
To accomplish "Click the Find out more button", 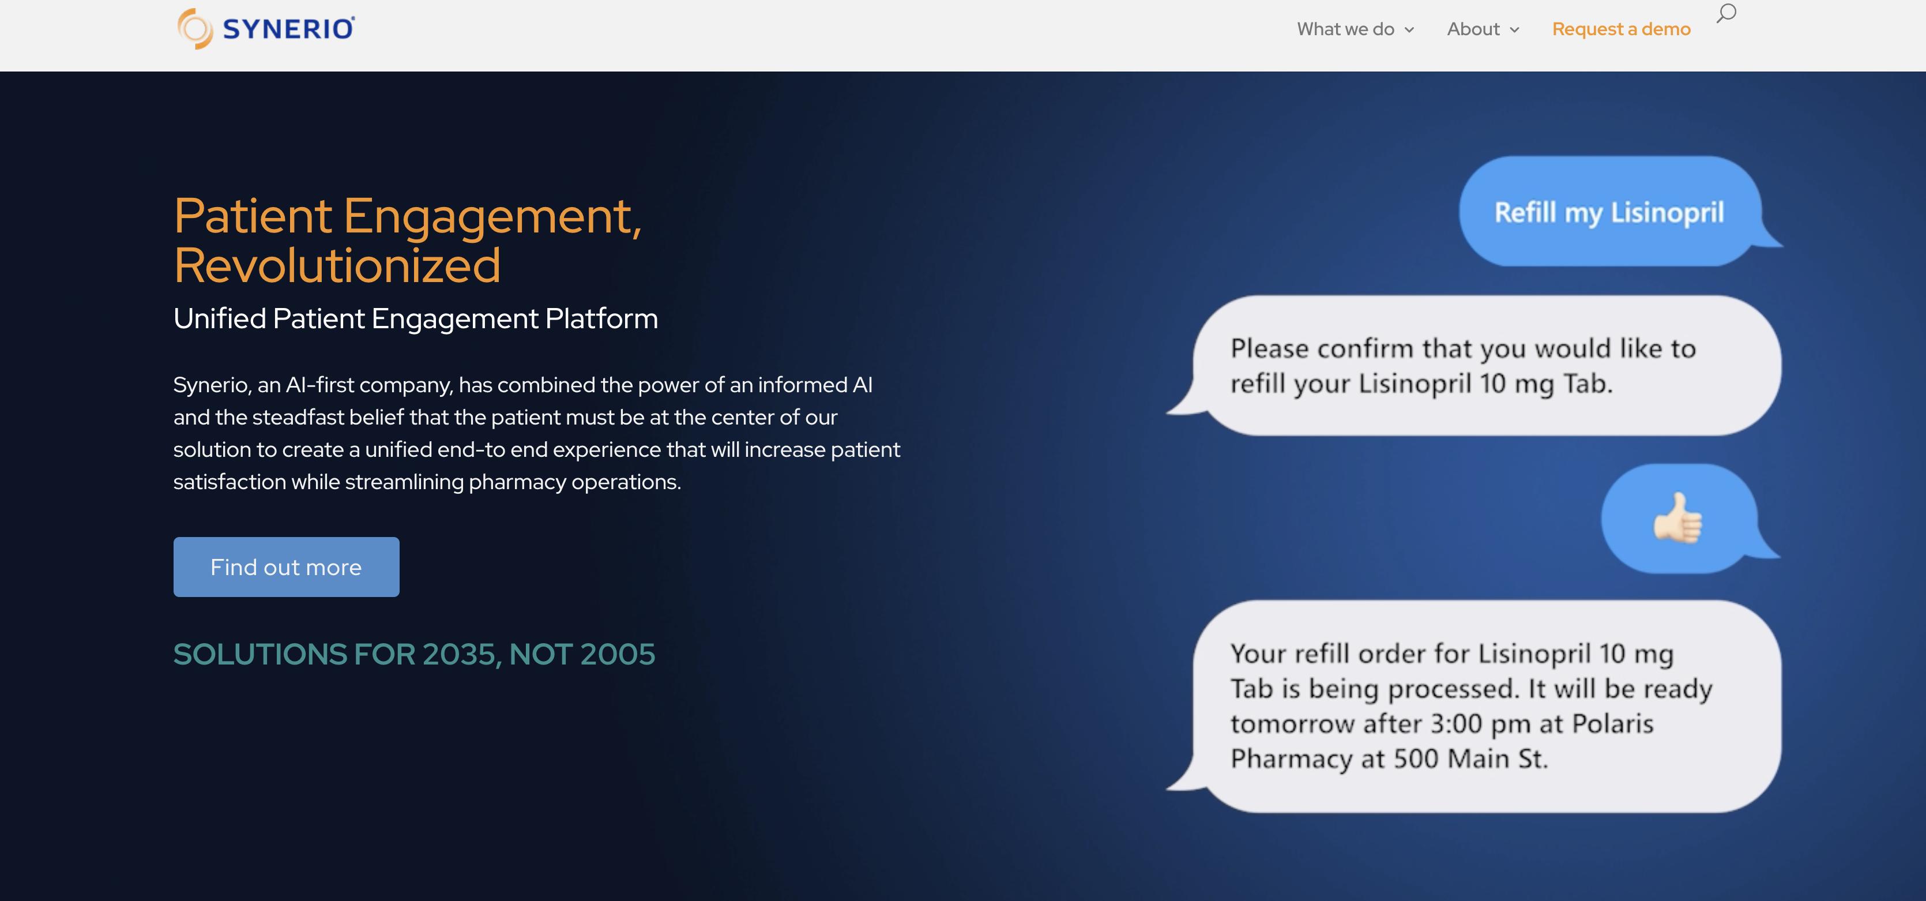I will coord(287,567).
